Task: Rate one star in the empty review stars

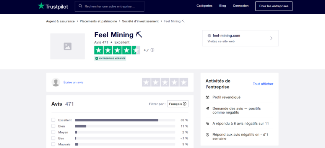Action: click(146, 82)
